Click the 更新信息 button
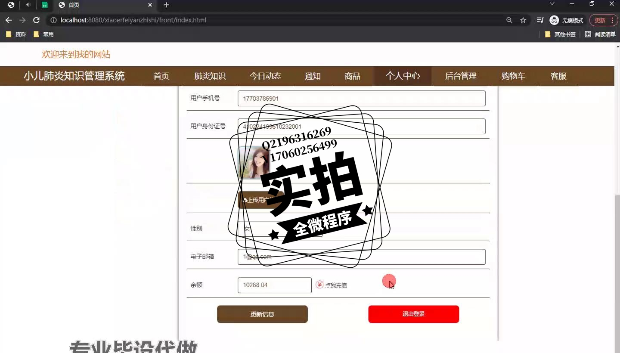 coord(262,314)
